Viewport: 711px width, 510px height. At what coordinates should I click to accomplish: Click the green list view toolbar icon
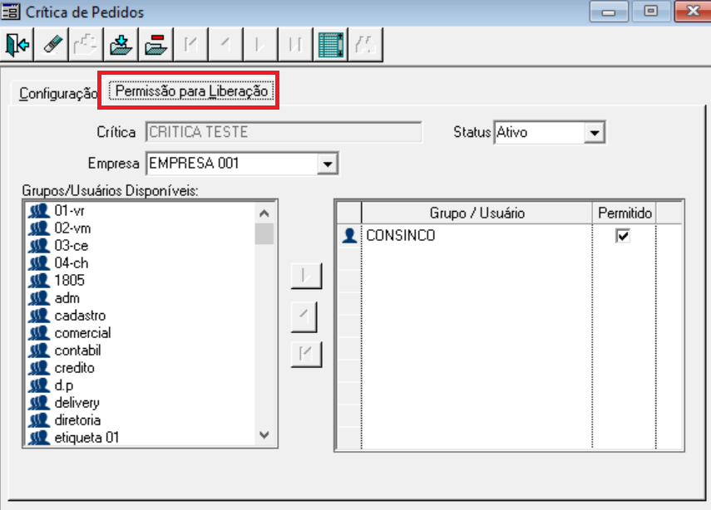pyautogui.click(x=330, y=44)
